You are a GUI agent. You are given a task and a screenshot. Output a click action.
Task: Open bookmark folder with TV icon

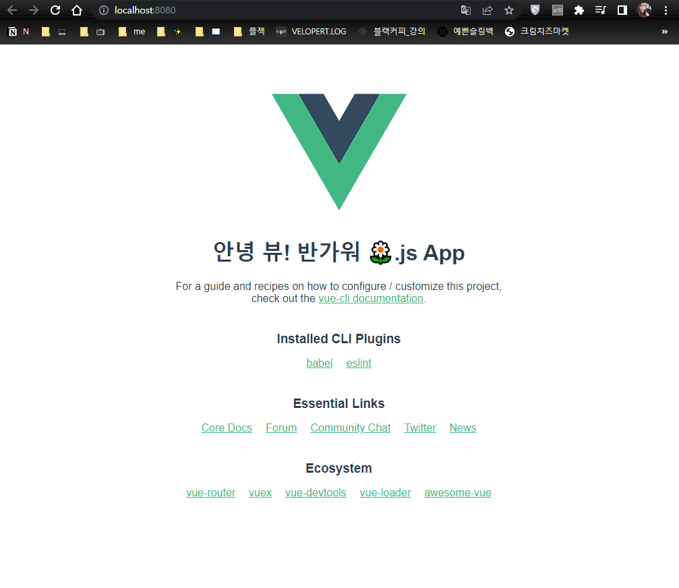point(92,32)
